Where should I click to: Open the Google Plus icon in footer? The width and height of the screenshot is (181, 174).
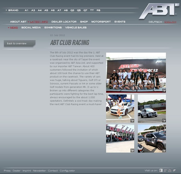tap(165, 170)
